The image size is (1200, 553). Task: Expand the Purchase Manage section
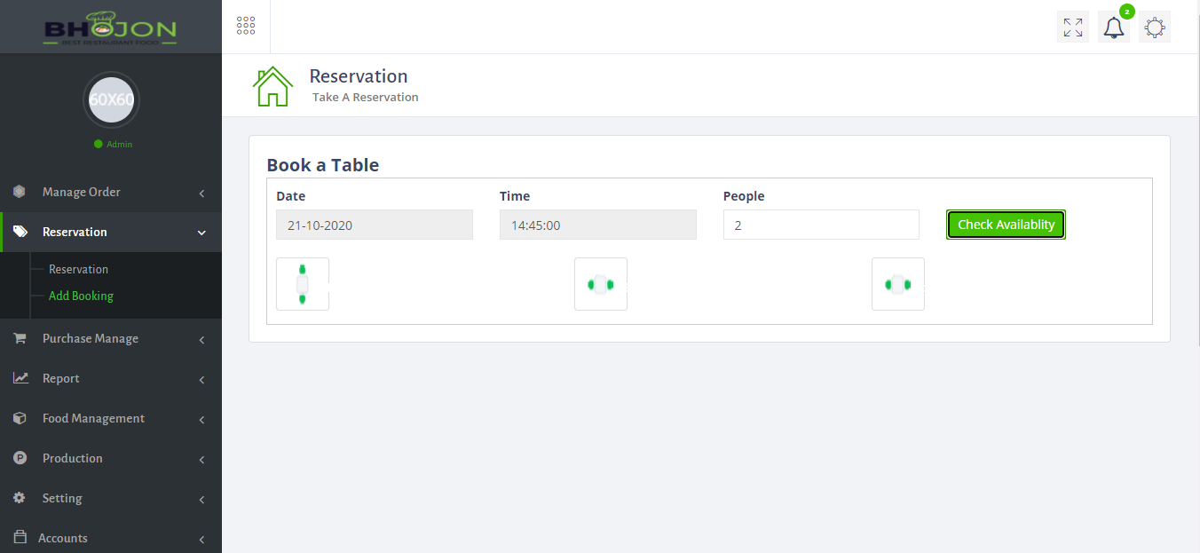click(x=111, y=338)
